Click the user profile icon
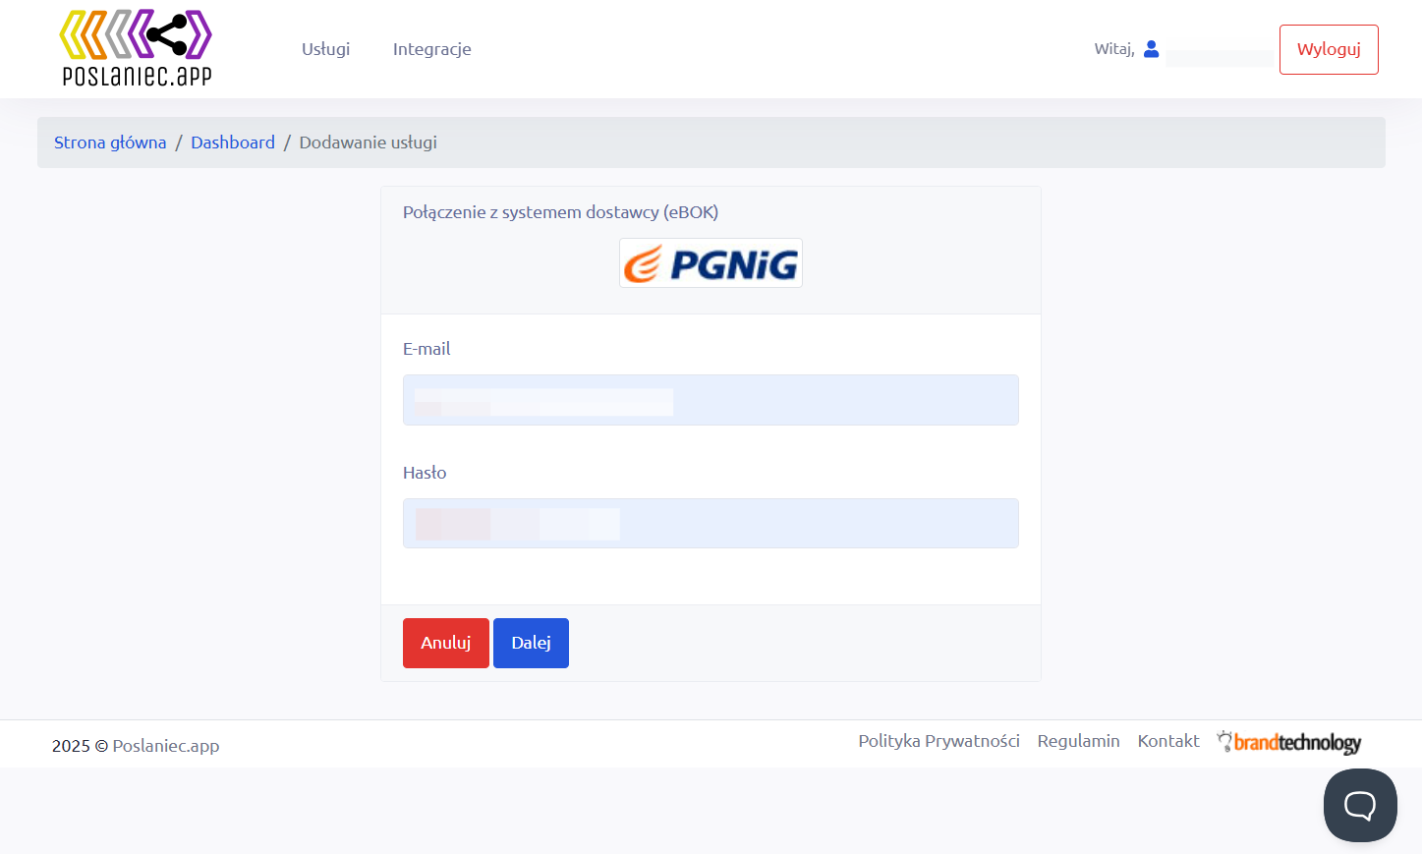The width and height of the screenshot is (1422, 854). pyautogui.click(x=1152, y=49)
